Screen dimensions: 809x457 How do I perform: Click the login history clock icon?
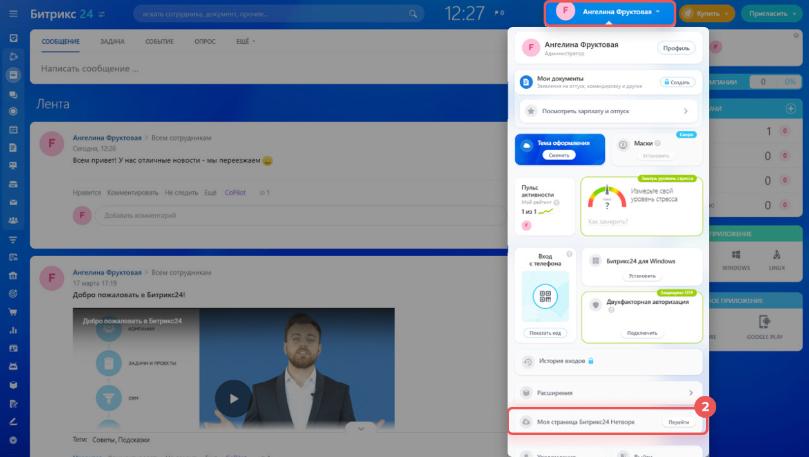[528, 362]
